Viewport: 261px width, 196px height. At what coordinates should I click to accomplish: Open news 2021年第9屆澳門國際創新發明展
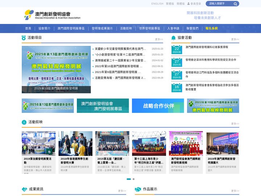click(x=118, y=72)
